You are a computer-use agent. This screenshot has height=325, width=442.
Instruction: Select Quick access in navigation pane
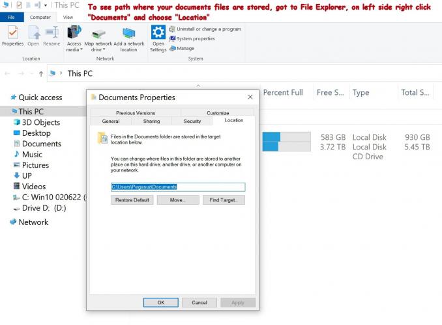(40, 97)
